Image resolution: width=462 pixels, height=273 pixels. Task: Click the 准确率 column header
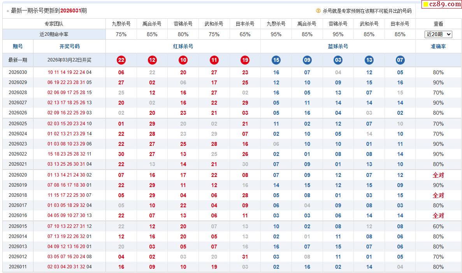point(438,46)
